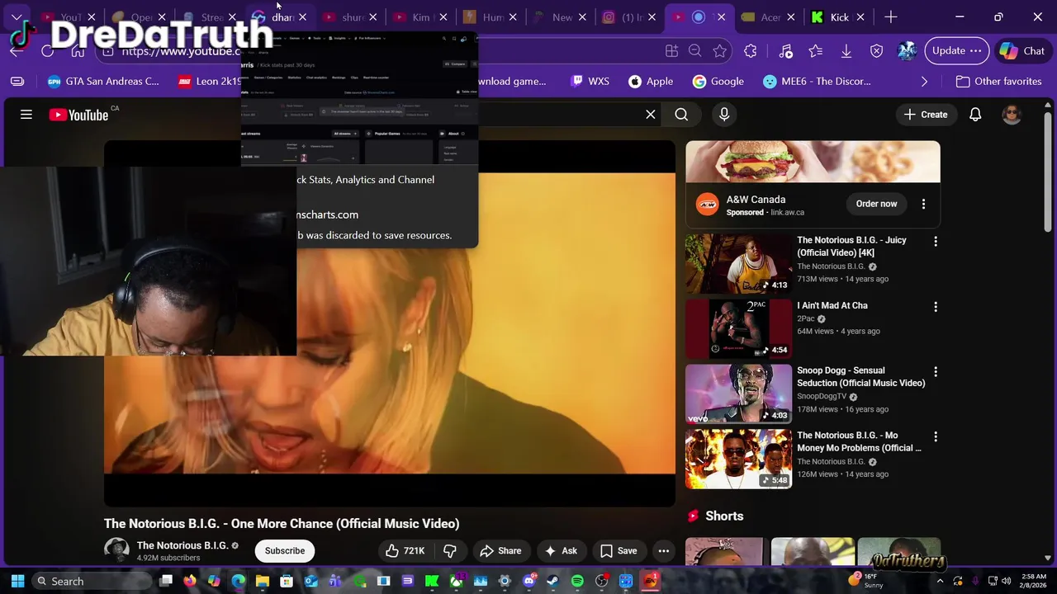Viewport: 1057px width, 594px height.
Task: Open browser downloads arrow icon
Action: (x=846, y=51)
